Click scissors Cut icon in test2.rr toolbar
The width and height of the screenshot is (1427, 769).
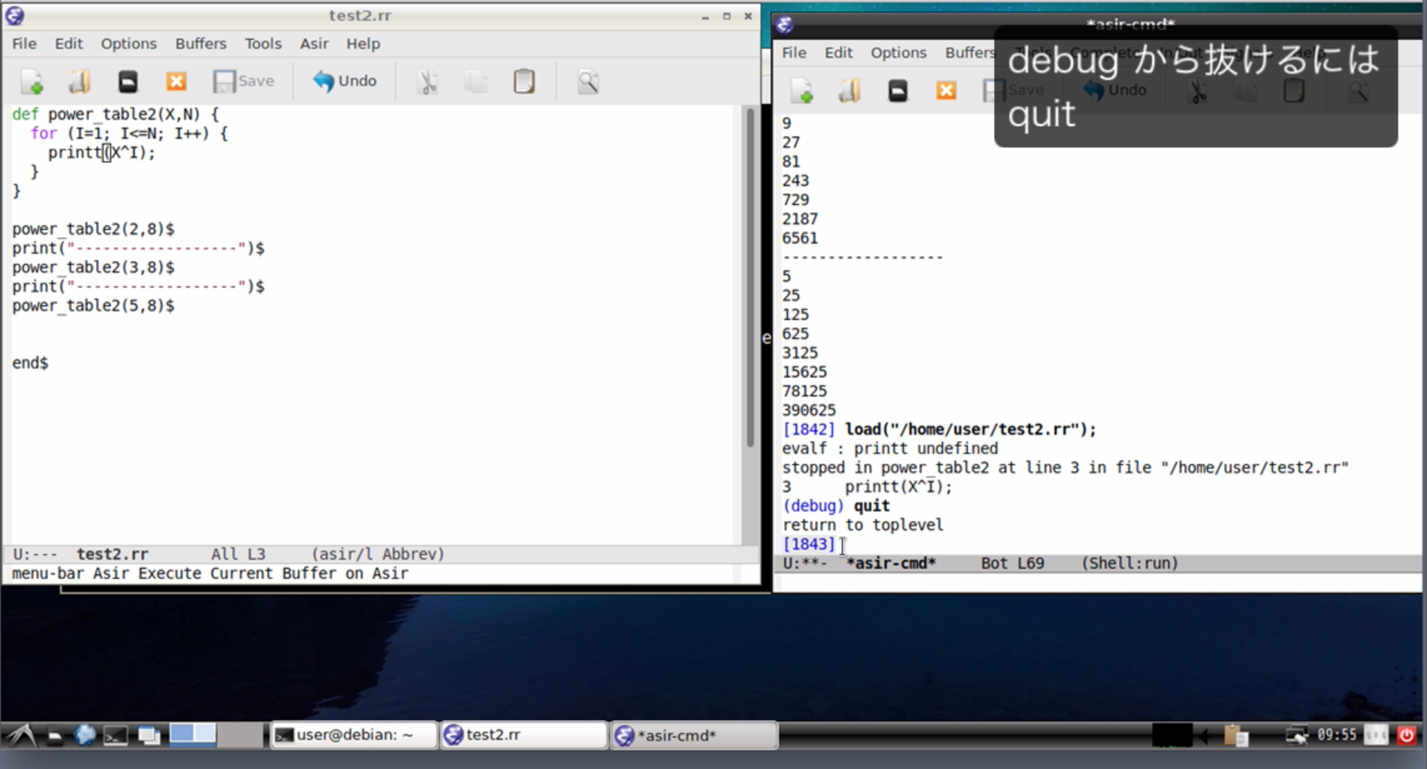pyautogui.click(x=428, y=81)
